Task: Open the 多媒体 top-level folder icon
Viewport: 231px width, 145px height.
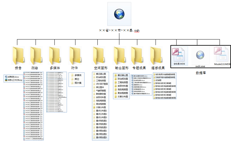Action: (x=54, y=55)
